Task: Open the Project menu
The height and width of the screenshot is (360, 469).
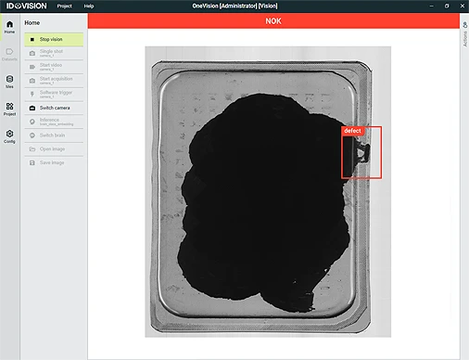Action: coord(64,6)
